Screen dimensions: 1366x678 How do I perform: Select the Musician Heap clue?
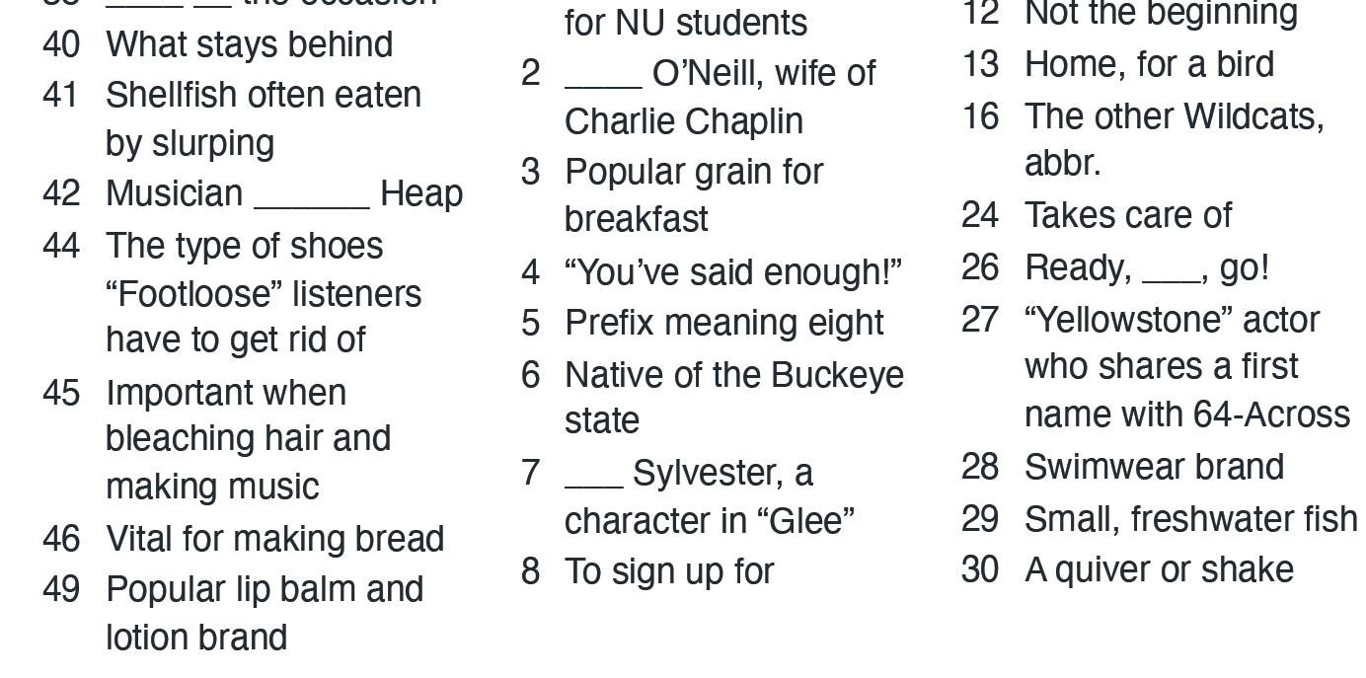(253, 193)
